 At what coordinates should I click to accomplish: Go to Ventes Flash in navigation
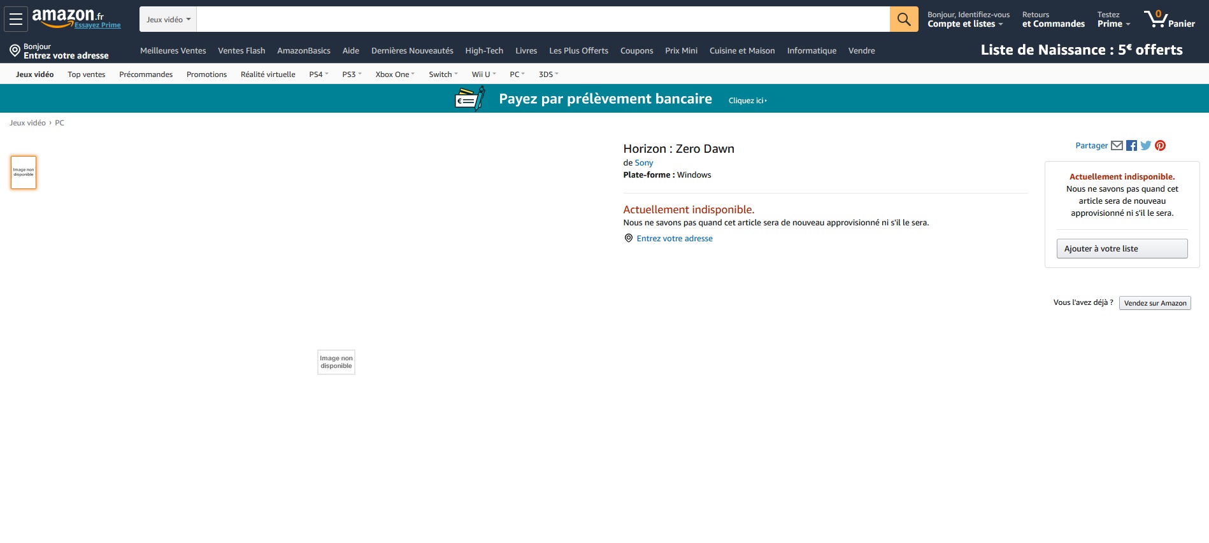pos(241,51)
